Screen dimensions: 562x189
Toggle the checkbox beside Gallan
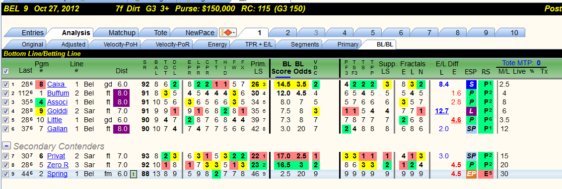pos(5,129)
